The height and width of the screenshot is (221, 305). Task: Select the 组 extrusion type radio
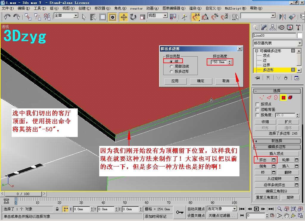click(171, 61)
